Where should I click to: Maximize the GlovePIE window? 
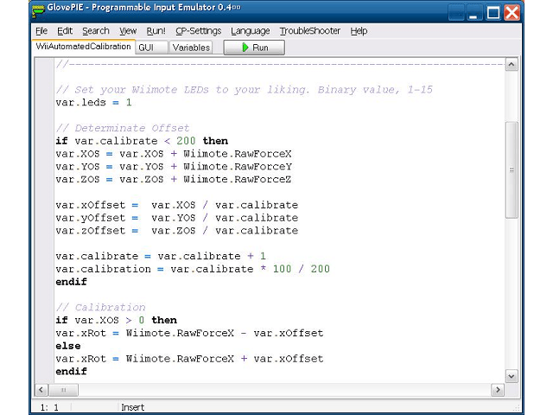point(493,12)
